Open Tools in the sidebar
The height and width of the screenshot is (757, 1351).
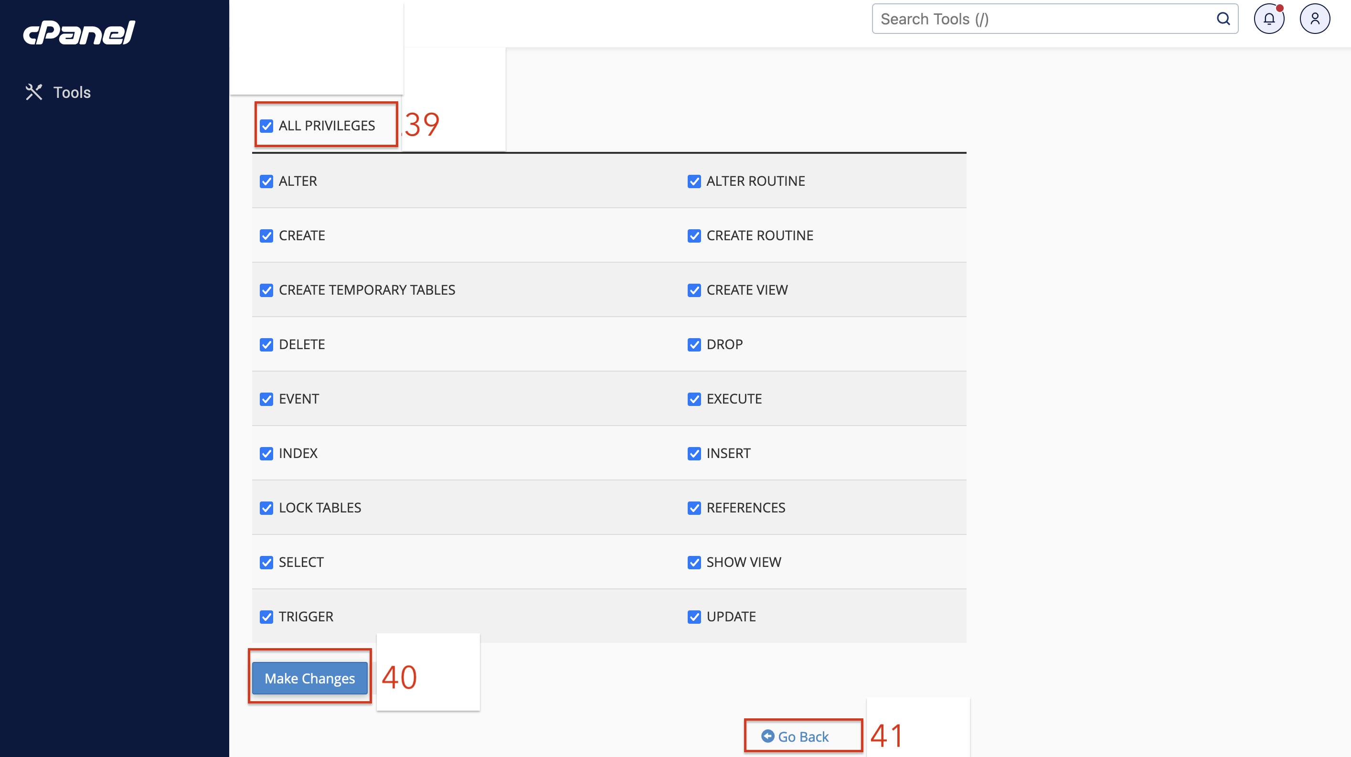[58, 92]
